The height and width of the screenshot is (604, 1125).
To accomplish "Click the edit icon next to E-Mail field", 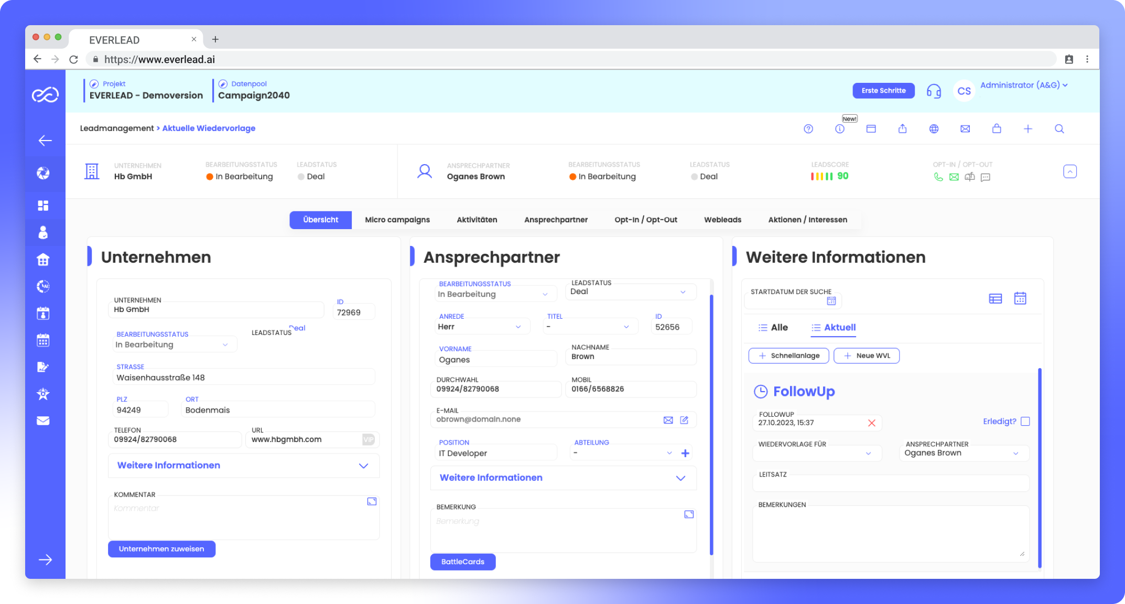I will [x=684, y=420].
